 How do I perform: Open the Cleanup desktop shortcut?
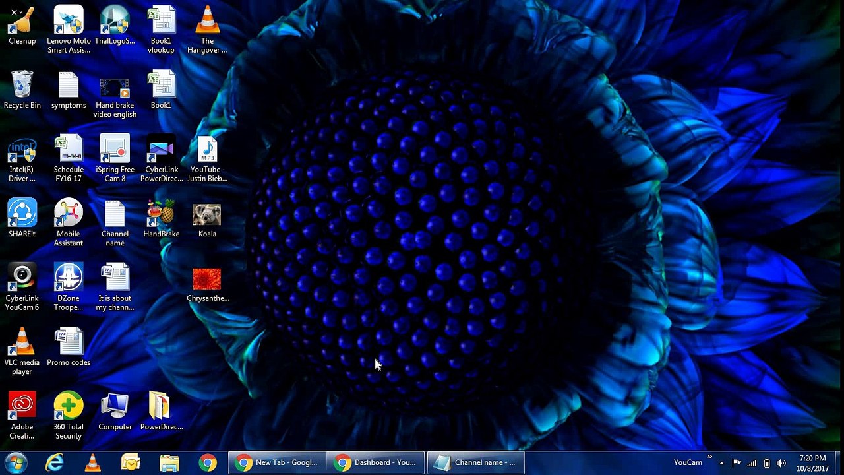tap(22, 26)
